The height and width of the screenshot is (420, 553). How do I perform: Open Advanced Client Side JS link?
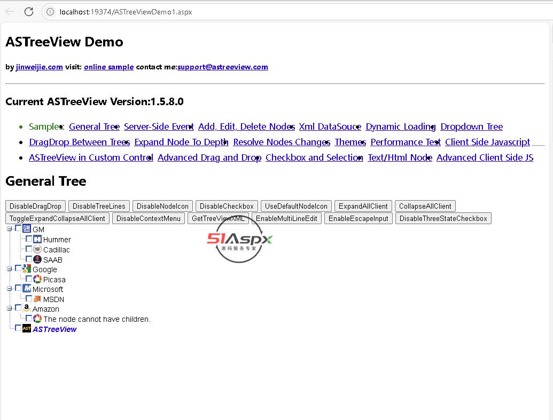click(x=485, y=157)
